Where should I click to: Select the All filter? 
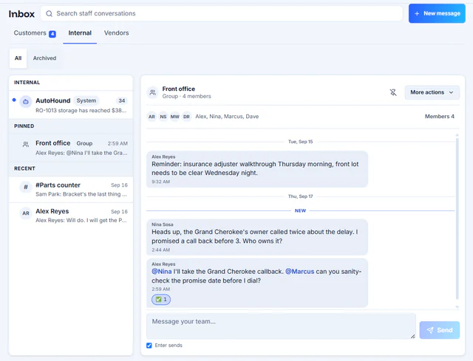point(18,58)
